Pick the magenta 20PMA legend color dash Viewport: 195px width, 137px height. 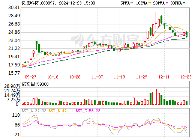tap(167, 3)
